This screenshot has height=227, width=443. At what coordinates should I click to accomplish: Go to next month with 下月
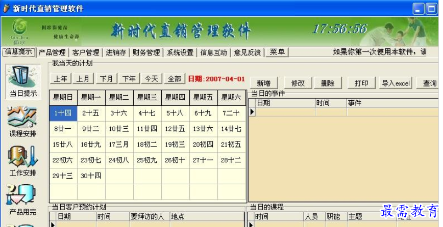point(106,78)
